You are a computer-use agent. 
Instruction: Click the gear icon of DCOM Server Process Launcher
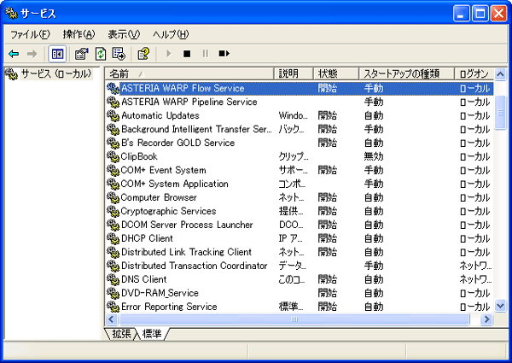(x=113, y=225)
